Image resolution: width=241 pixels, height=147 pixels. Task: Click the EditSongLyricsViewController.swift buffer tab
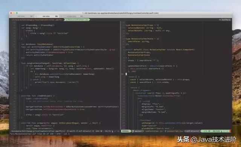click(37, 20)
